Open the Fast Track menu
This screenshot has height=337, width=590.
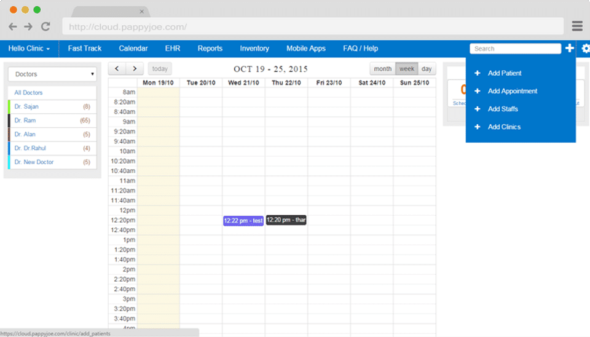coord(85,49)
